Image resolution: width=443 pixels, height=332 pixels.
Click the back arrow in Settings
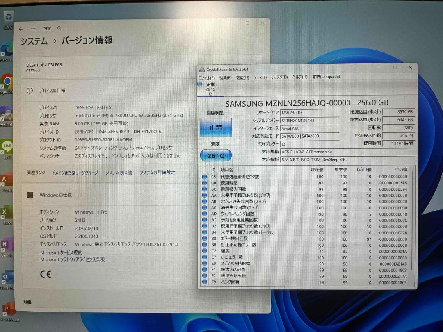coord(20,28)
